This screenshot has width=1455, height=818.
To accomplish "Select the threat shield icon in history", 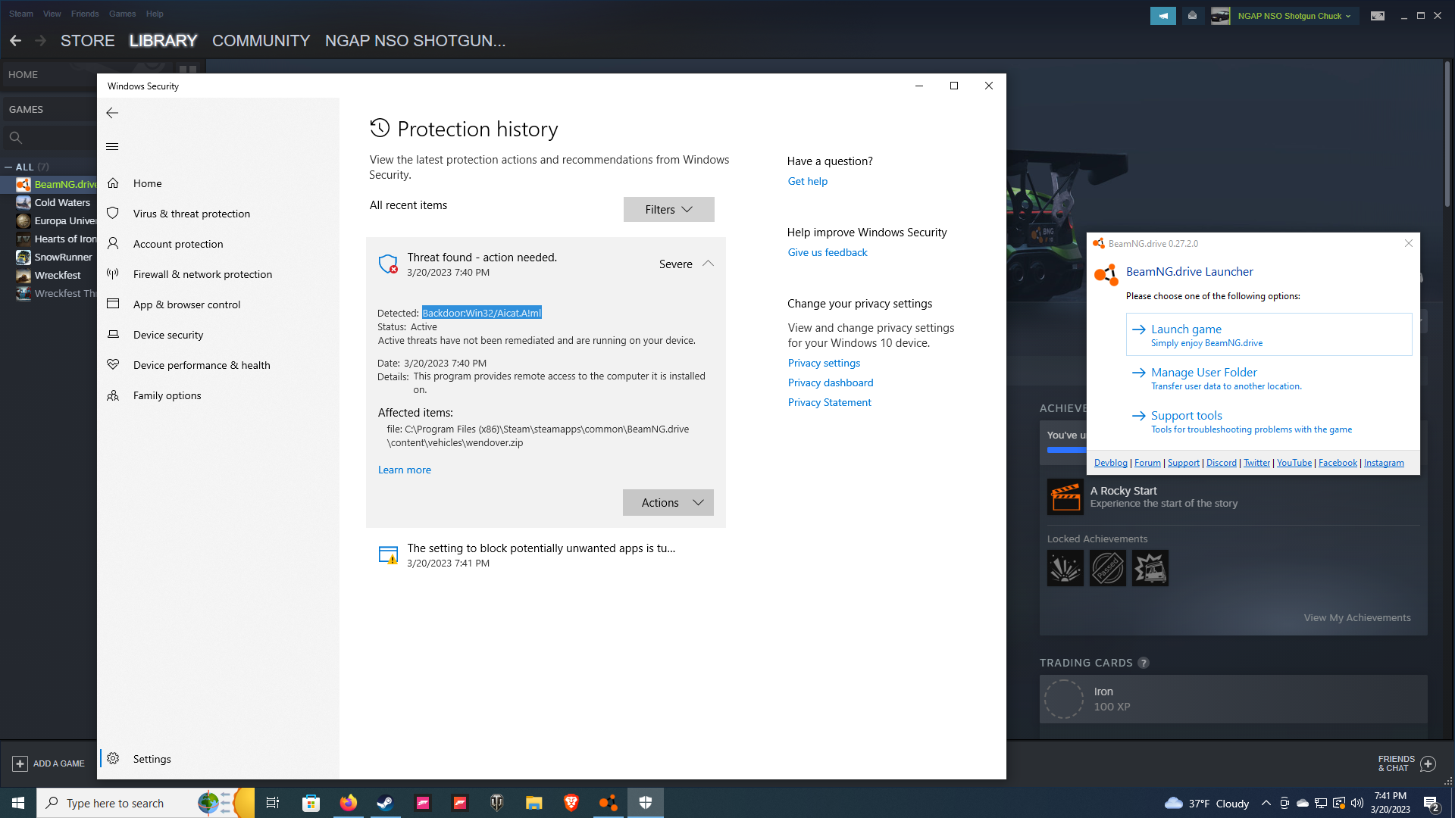I will click(388, 264).
